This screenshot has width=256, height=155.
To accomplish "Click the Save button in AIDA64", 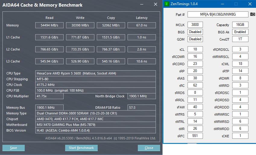I will coord(14,148).
